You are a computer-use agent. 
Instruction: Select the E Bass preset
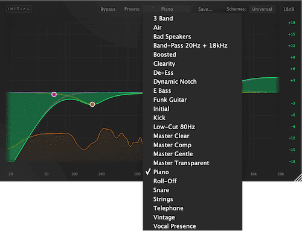coord(192,91)
